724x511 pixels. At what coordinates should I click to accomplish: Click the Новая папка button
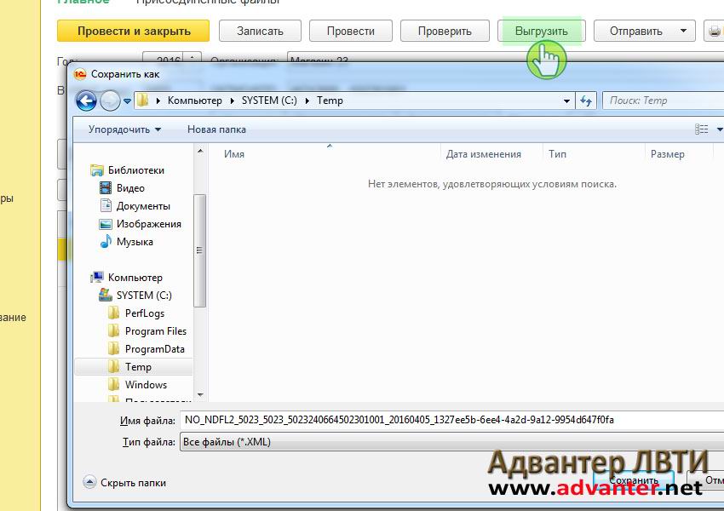pyautogui.click(x=216, y=129)
